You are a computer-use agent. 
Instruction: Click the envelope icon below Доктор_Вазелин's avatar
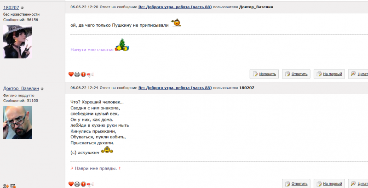pos(13,186)
